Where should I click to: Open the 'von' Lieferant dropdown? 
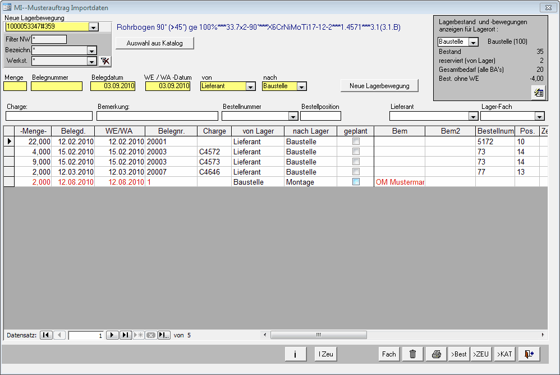click(x=250, y=86)
